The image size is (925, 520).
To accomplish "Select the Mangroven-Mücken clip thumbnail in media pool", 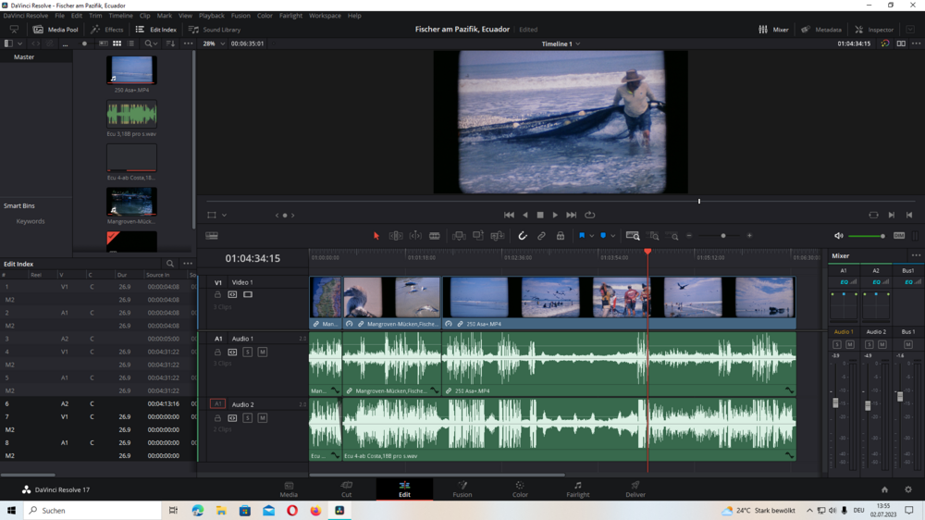I will tap(131, 202).
